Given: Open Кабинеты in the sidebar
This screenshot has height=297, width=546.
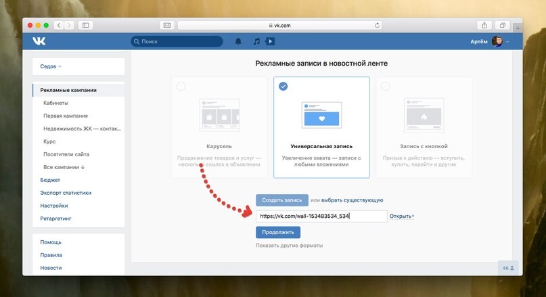Looking at the screenshot, I should pos(55,103).
